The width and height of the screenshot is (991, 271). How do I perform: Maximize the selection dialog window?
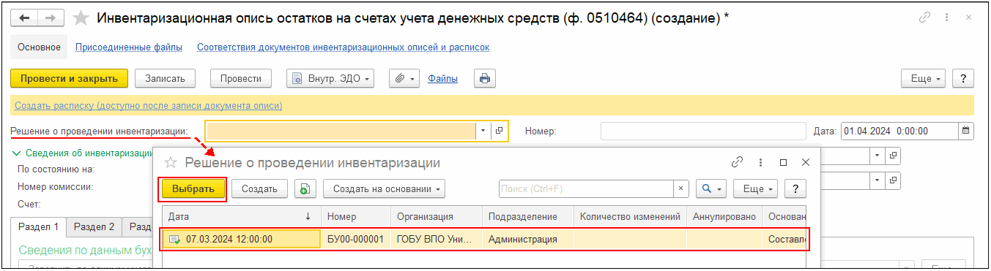click(x=783, y=162)
